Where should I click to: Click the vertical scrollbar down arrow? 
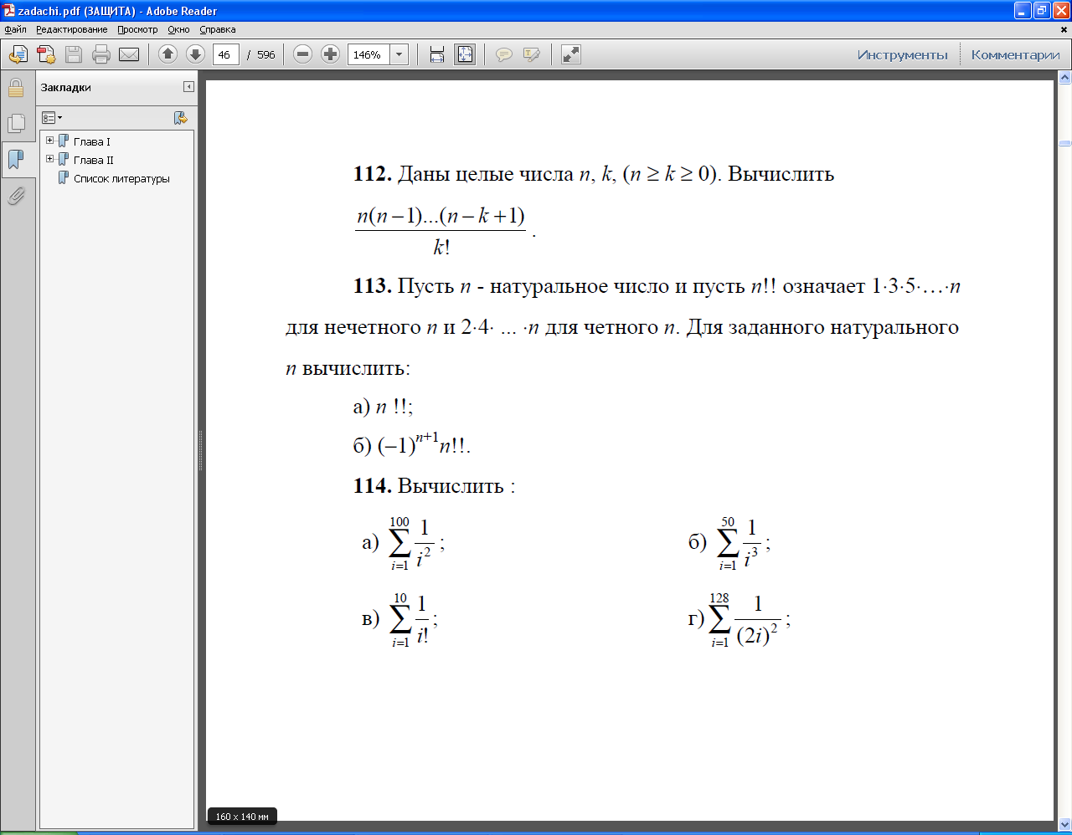click(x=1064, y=824)
